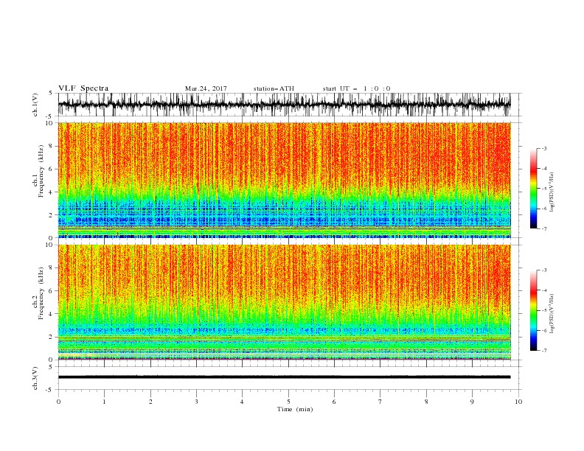Image resolution: width=584 pixels, height=451 pixels.
Task: Click the log(PSD) label beside ch.2 color bar
Action: tap(552, 313)
